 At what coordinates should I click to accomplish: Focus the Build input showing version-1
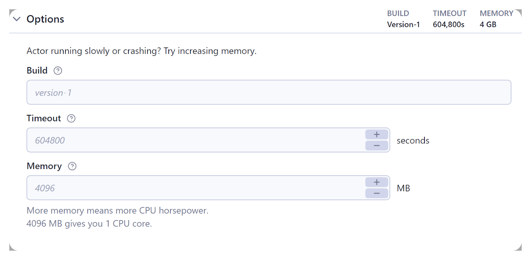[x=199, y=92]
